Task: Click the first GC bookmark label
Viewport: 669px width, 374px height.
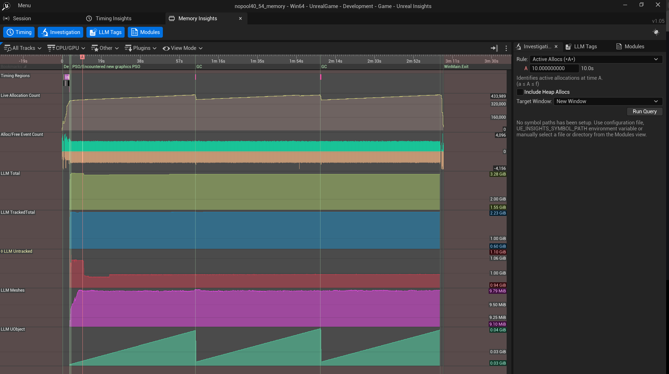Action: click(x=199, y=67)
